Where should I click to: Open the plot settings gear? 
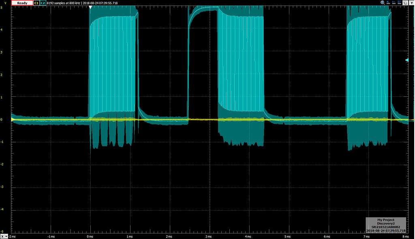(405, 2)
